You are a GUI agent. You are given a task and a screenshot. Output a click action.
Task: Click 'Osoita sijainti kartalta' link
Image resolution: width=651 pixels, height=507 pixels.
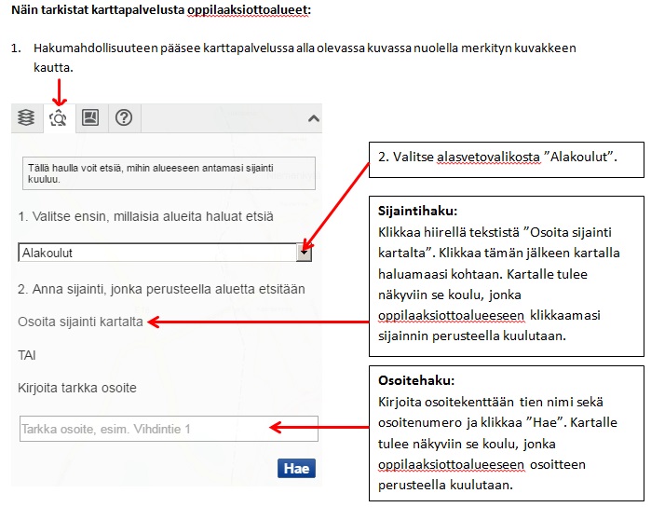pos(80,322)
